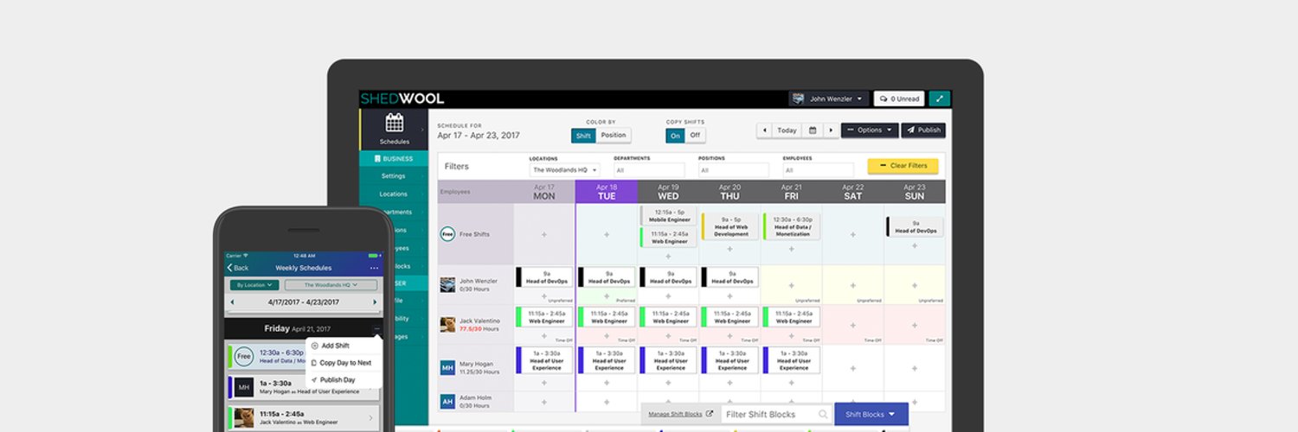This screenshot has width=1298, height=432.
Task: Click Mary Hogan's MH initials badge
Action: click(x=447, y=367)
